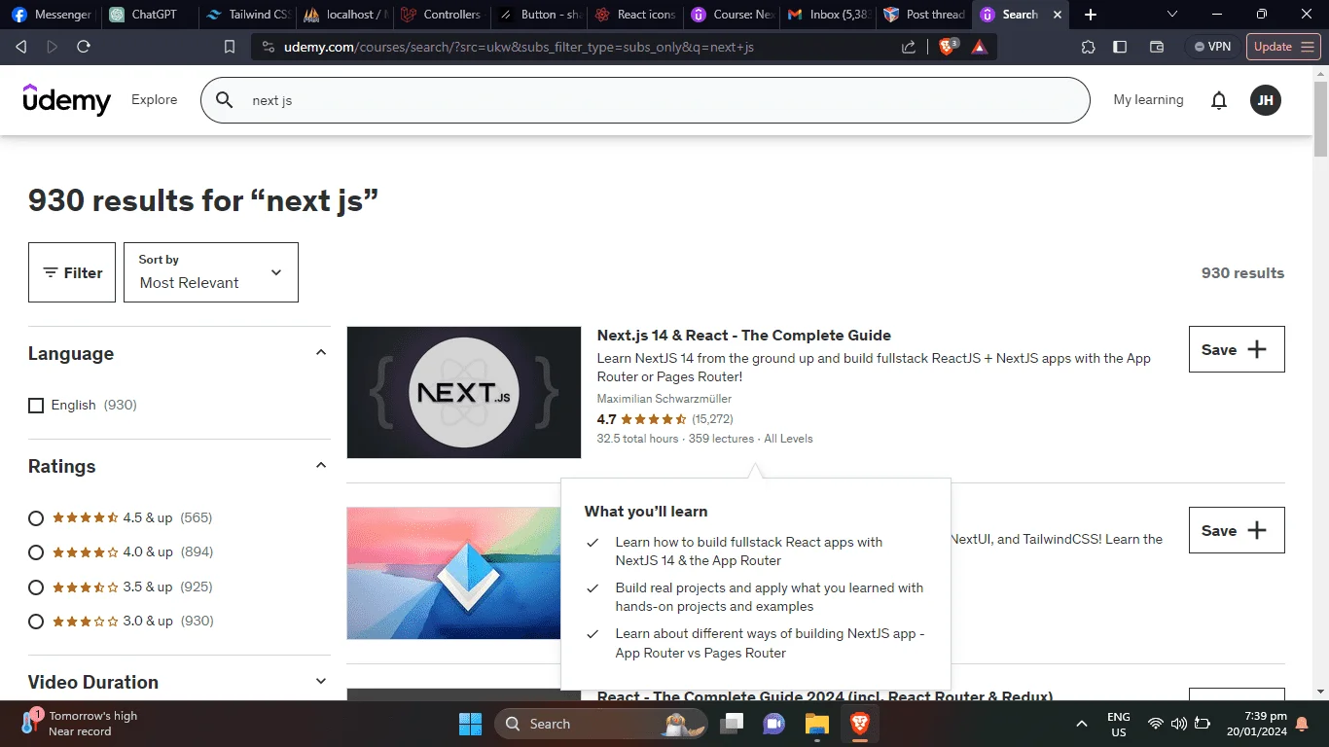Collapse the Language filter section

[x=321, y=353]
